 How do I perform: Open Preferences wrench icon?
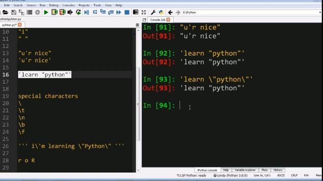point(153,13)
